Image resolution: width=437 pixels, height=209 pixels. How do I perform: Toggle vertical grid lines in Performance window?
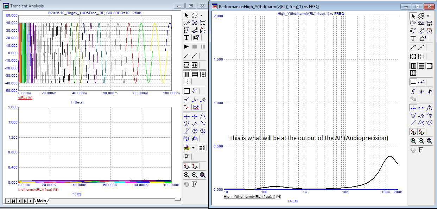coord(413,66)
